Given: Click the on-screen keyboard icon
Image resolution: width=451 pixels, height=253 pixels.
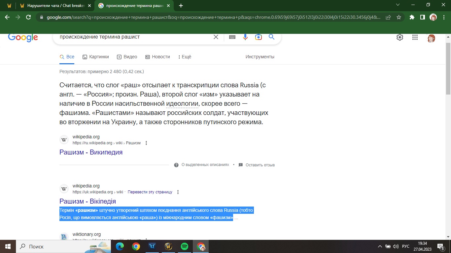Looking at the screenshot, I should coord(232,37).
